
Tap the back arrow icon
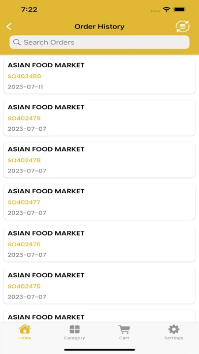pyautogui.click(x=9, y=26)
